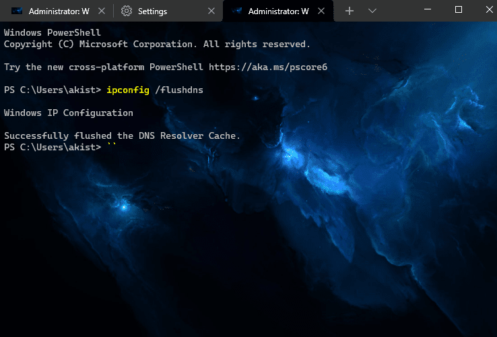Click the last PS C:\Users\akist> prompt
Viewport: 497px width, 337px height.
click(x=53, y=147)
